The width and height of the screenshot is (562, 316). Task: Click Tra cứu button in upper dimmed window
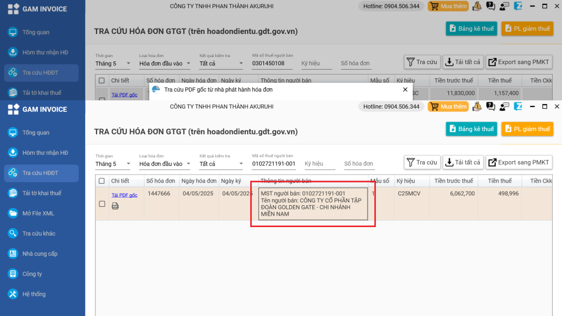point(422,62)
